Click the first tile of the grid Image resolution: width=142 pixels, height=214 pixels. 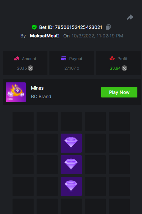[23, 121]
